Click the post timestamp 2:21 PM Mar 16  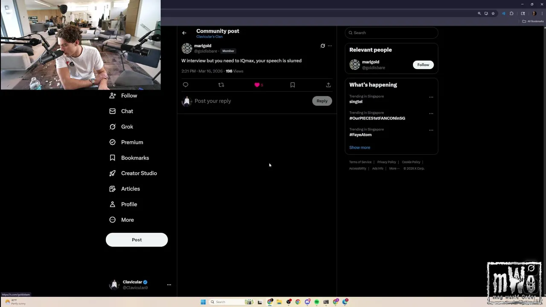[202, 71]
